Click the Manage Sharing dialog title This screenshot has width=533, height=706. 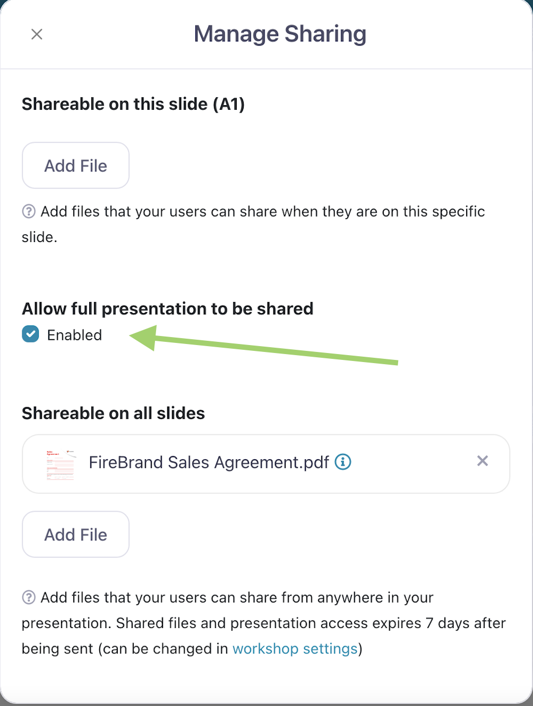pyautogui.click(x=280, y=34)
